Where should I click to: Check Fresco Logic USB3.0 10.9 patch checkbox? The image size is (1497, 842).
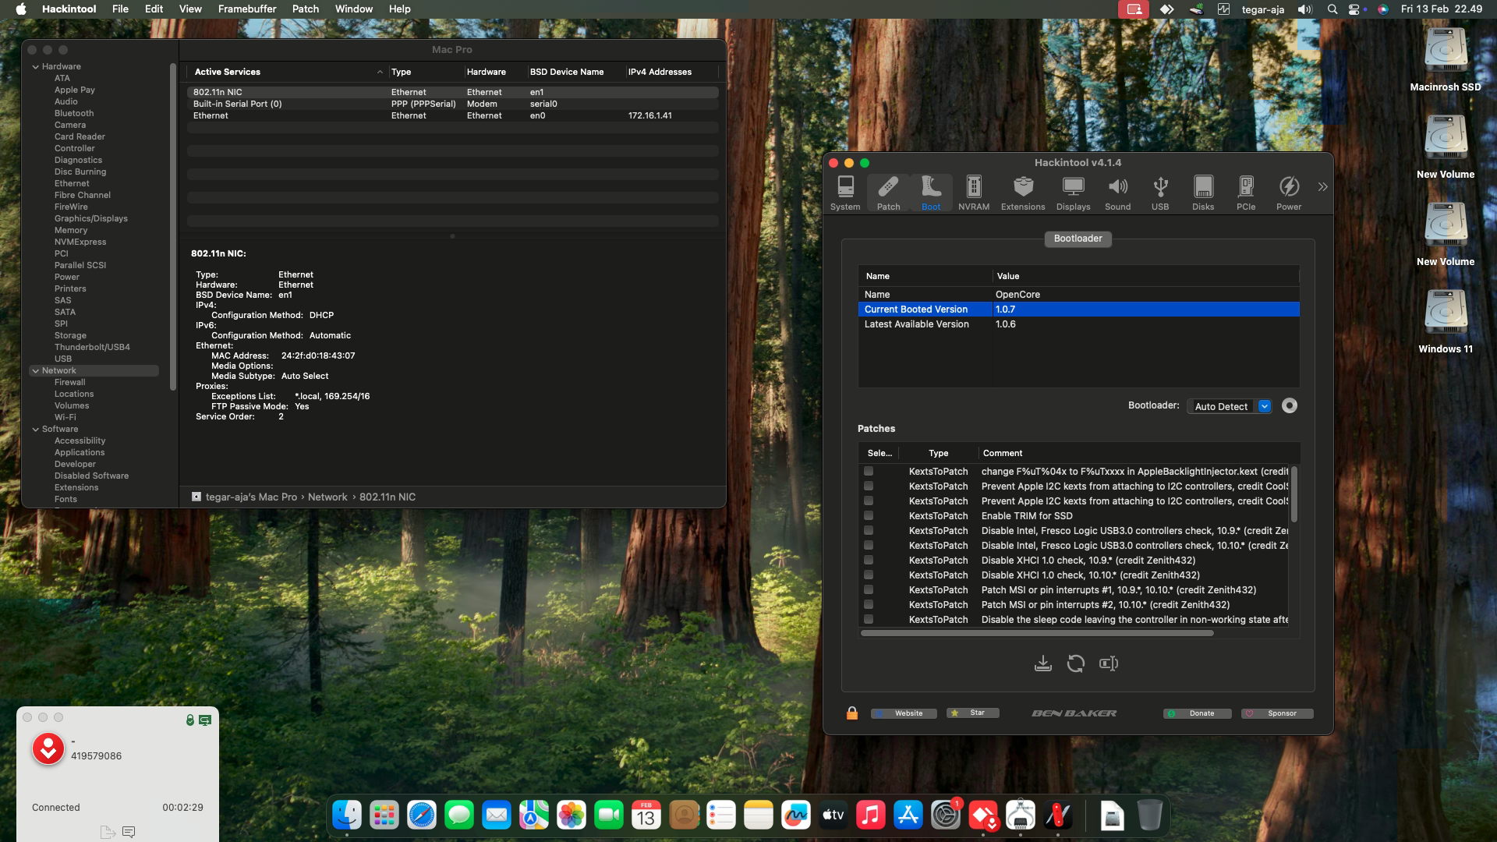pyautogui.click(x=869, y=530)
